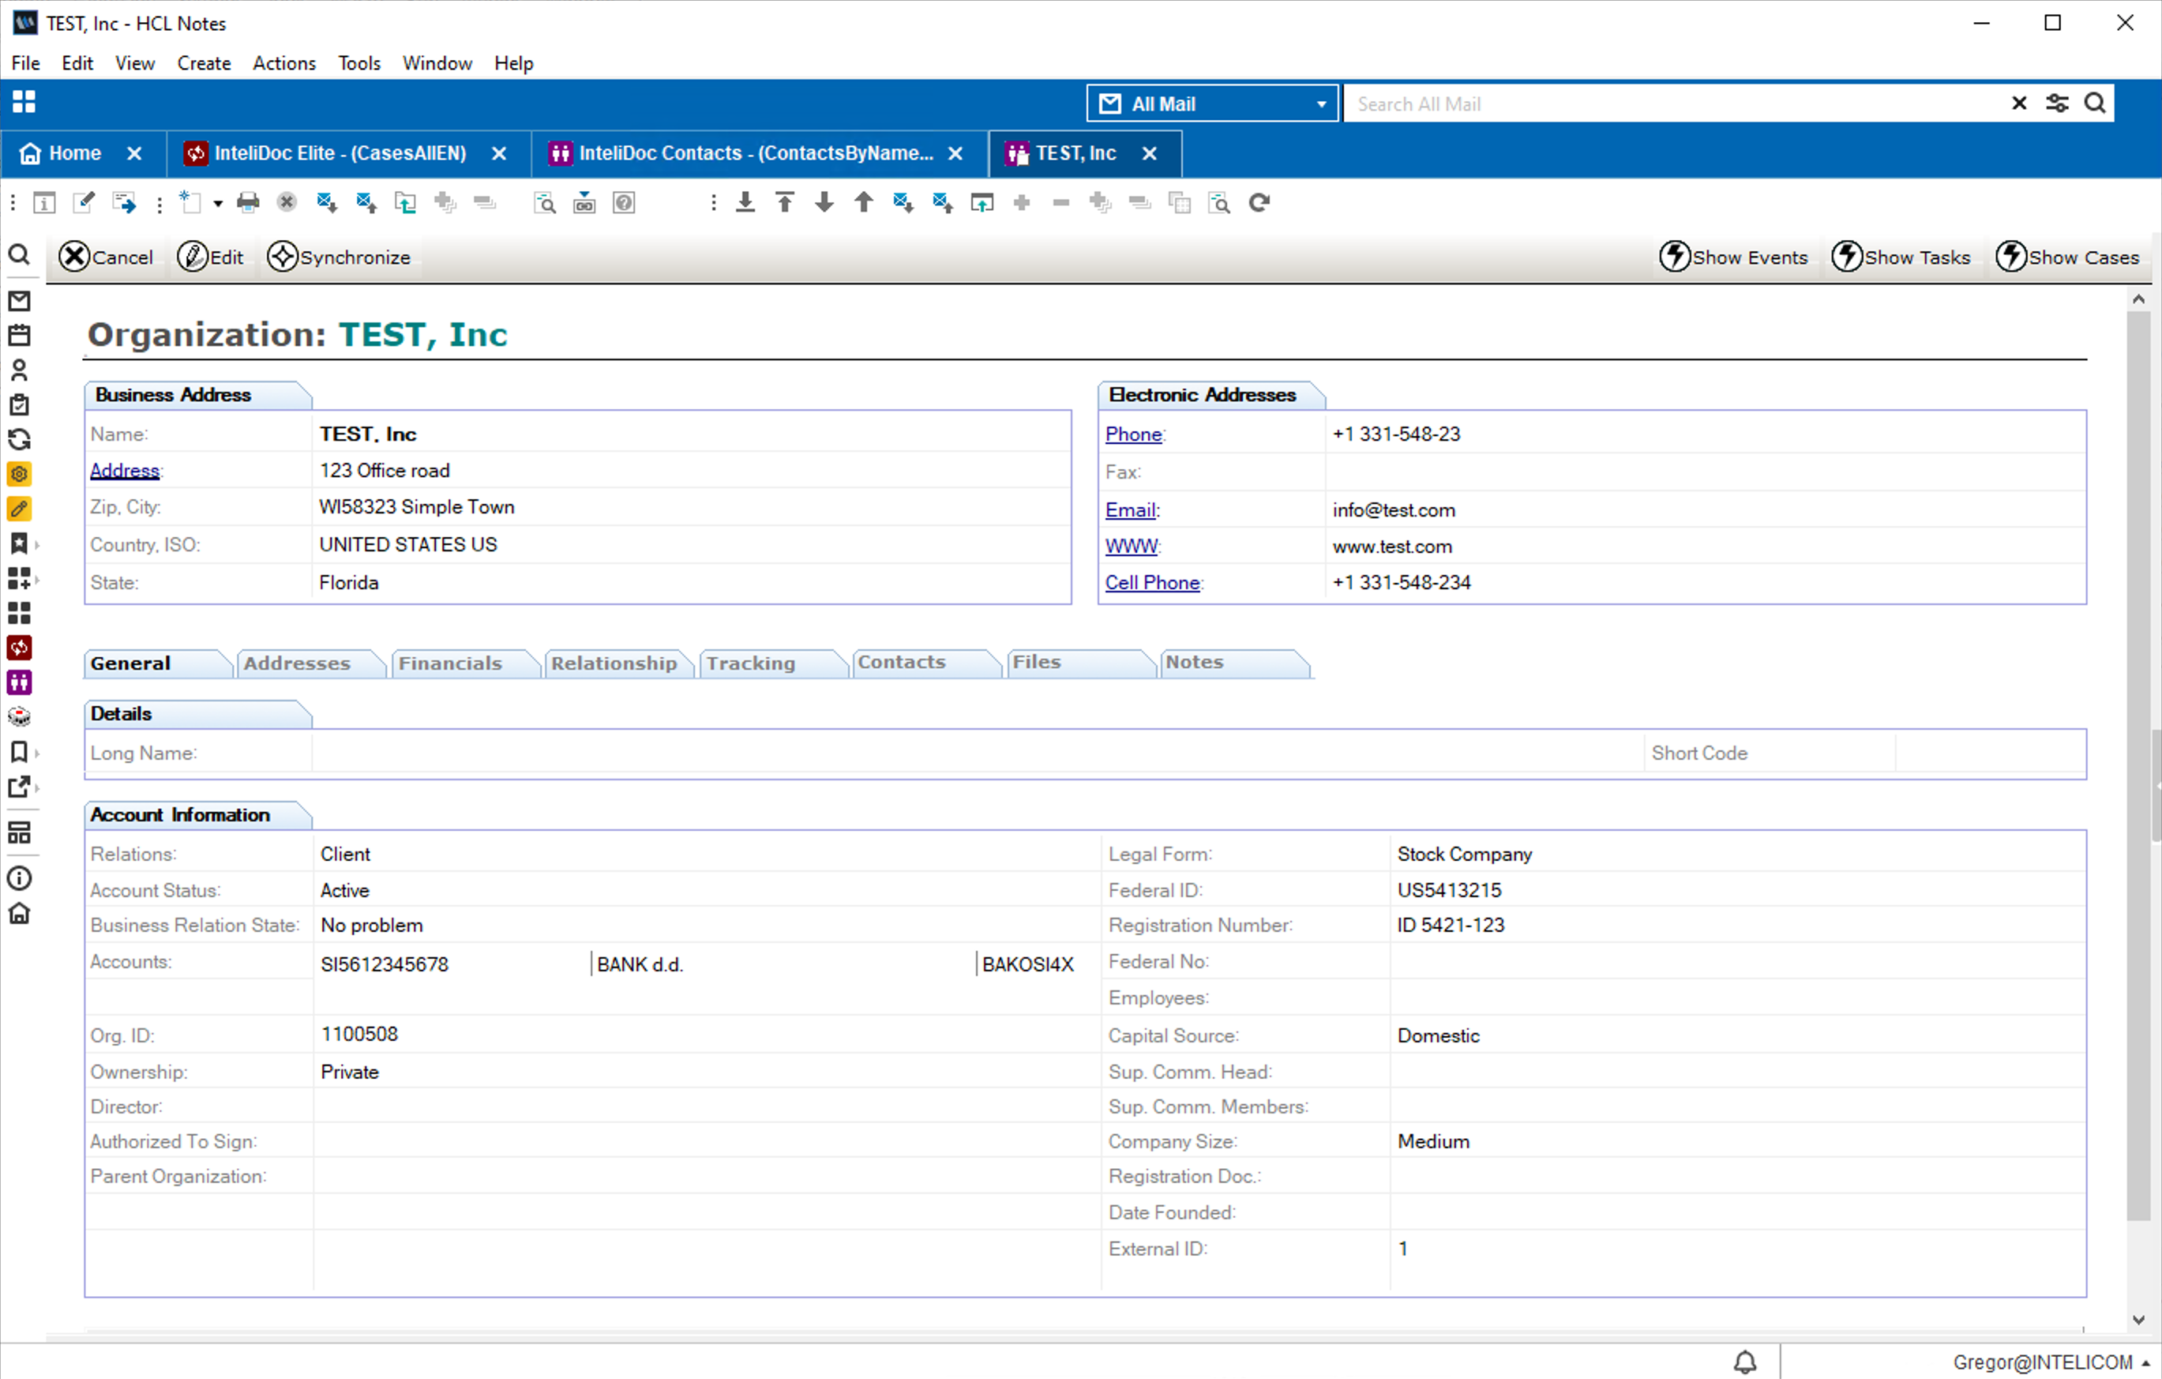
Task: Click the help question-mark toolbar icon
Action: click(x=624, y=203)
